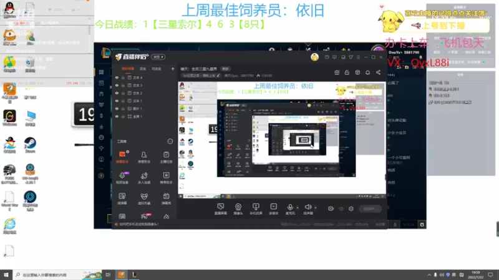
Task: Open Internet Explorer desktop shortcut
Action: 9,226
